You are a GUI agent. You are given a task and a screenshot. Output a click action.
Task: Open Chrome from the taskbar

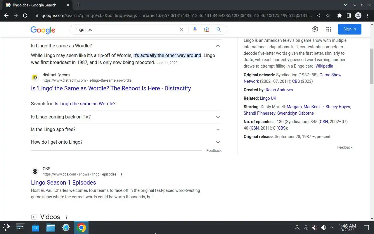coord(81,228)
